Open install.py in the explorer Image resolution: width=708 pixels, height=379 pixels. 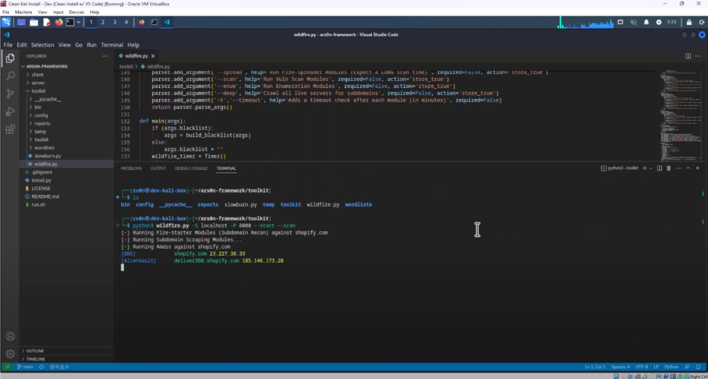pos(41,180)
